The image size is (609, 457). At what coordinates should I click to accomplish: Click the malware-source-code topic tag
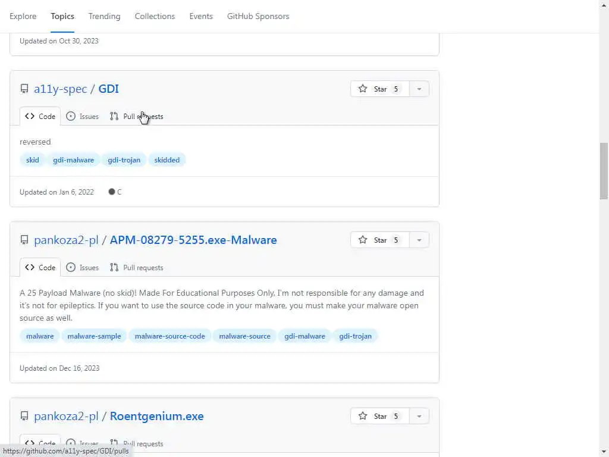point(169,336)
